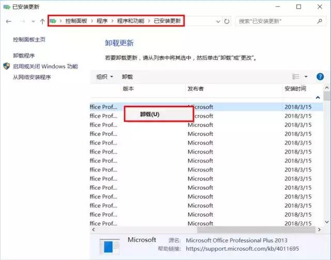Open help via blue question mark icon
The width and height of the screenshot is (331, 260).
pyautogui.click(x=320, y=76)
